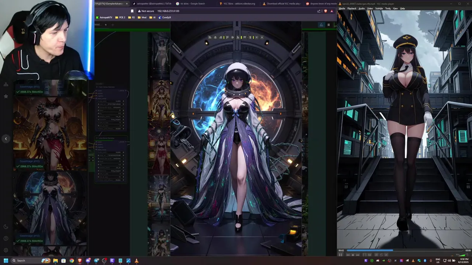Viewport: 472px width, 265px height.
Task: Open the VLC Playback menu
Action: pos(352,8)
